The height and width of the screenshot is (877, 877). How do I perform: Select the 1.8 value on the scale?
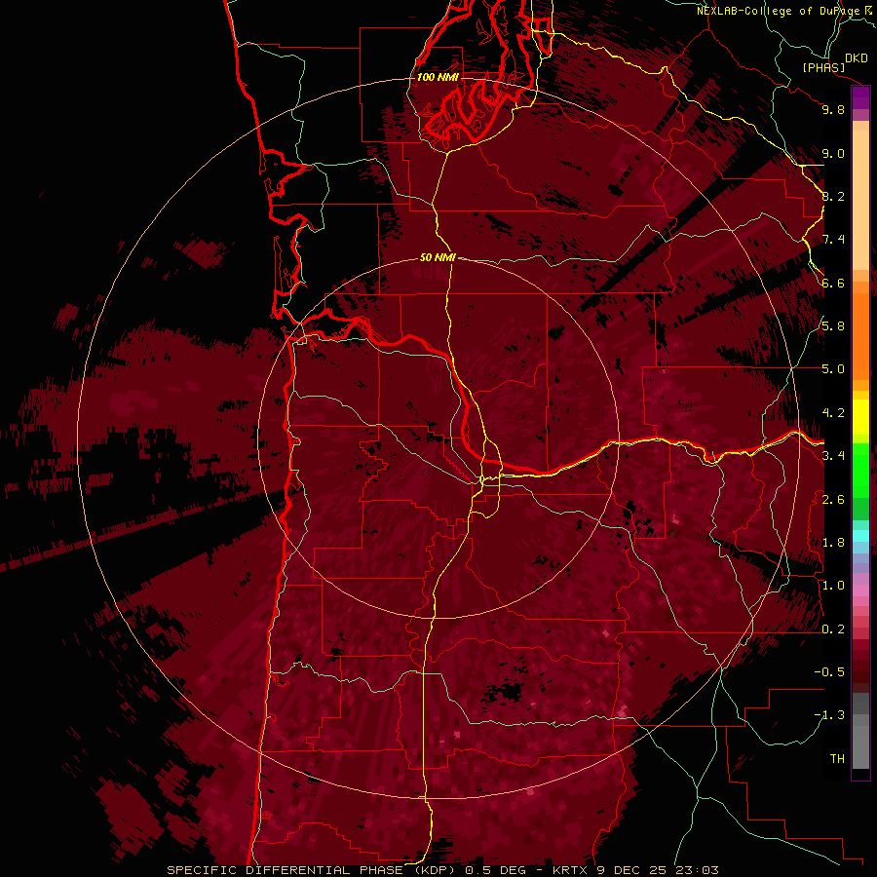pyautogui.click(x=833, y=543)
